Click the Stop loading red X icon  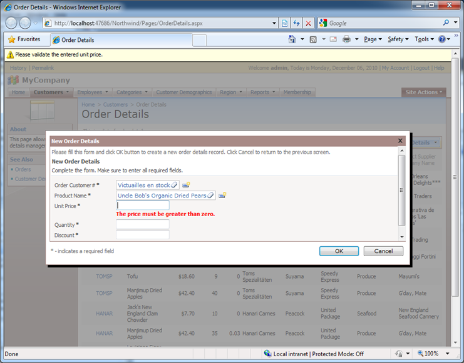pyautogui.click(x=308, y=23)
